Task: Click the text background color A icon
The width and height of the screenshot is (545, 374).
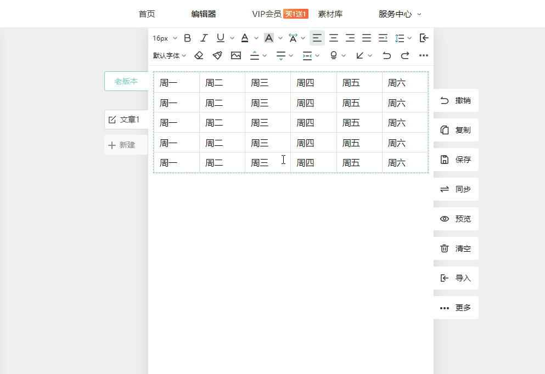Action: (x=269, y=38)
